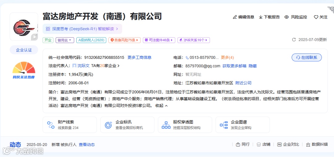The height and width of the screenshot is (157, 334).
Task: Click registration date 2006-08-01
Action: (78, 83)
